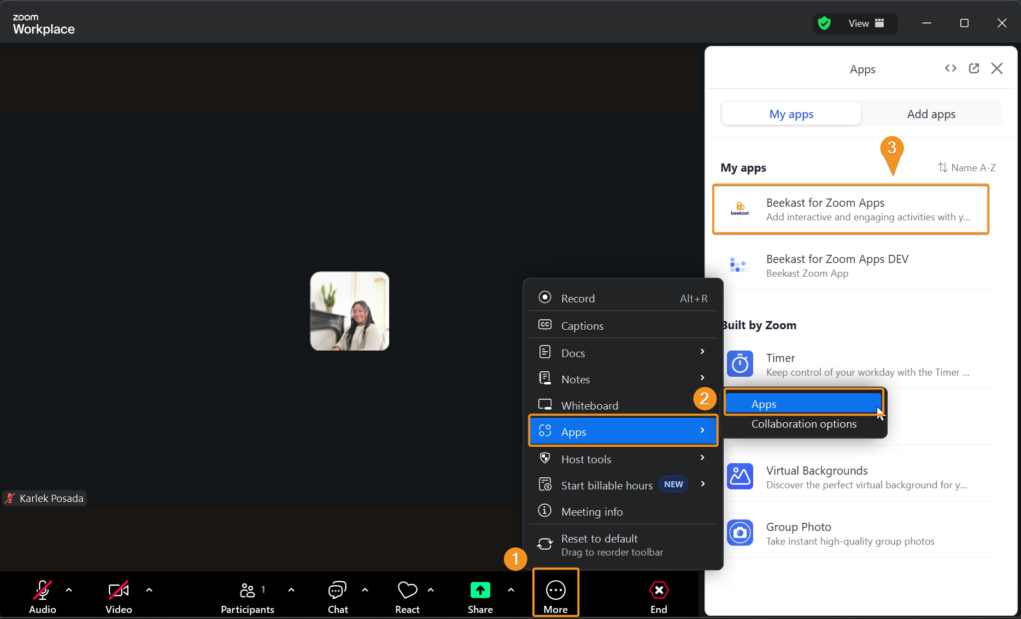
Task: Open the Chat panel
Action: pyautogui.click(x=337, y=596)
